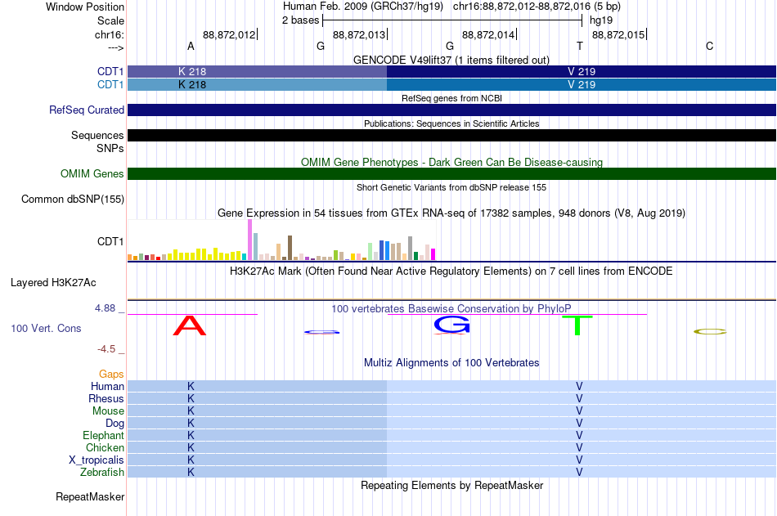The image size is (777, 516).
Task: Open the Common dbSNP(155) track label
Action: click(73, 200)
